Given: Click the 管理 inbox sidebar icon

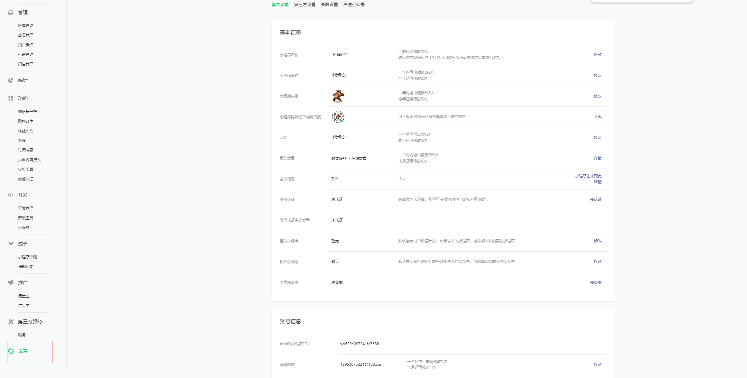Looking at the screenshot, I should point(11,12).
